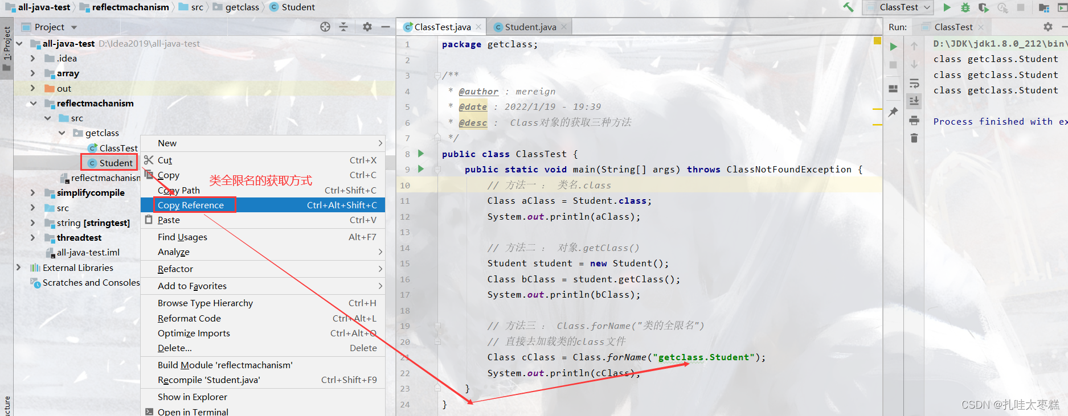Expand the array module
The width and height of the screenshot is (1068, 416).
click(x=33, y=73)
